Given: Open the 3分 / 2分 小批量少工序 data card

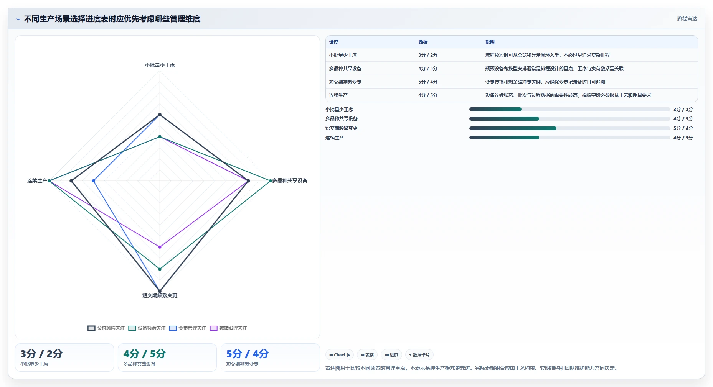Looking at the screenshot, I should point(64,357).
